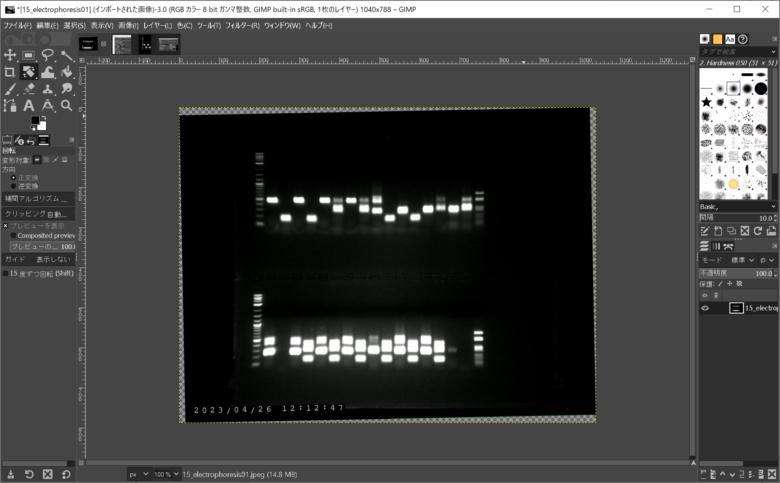Open the レイヤー(L) menu
The width and height of the screenshot is (780, 483).
(x=158, y=26)
